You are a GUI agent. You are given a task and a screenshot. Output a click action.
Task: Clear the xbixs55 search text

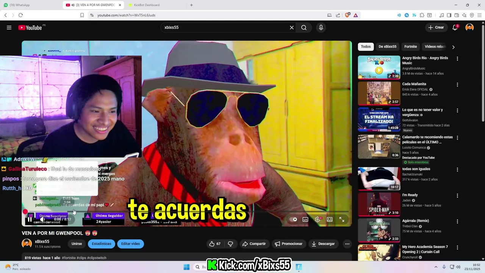[x=292, y=27]
